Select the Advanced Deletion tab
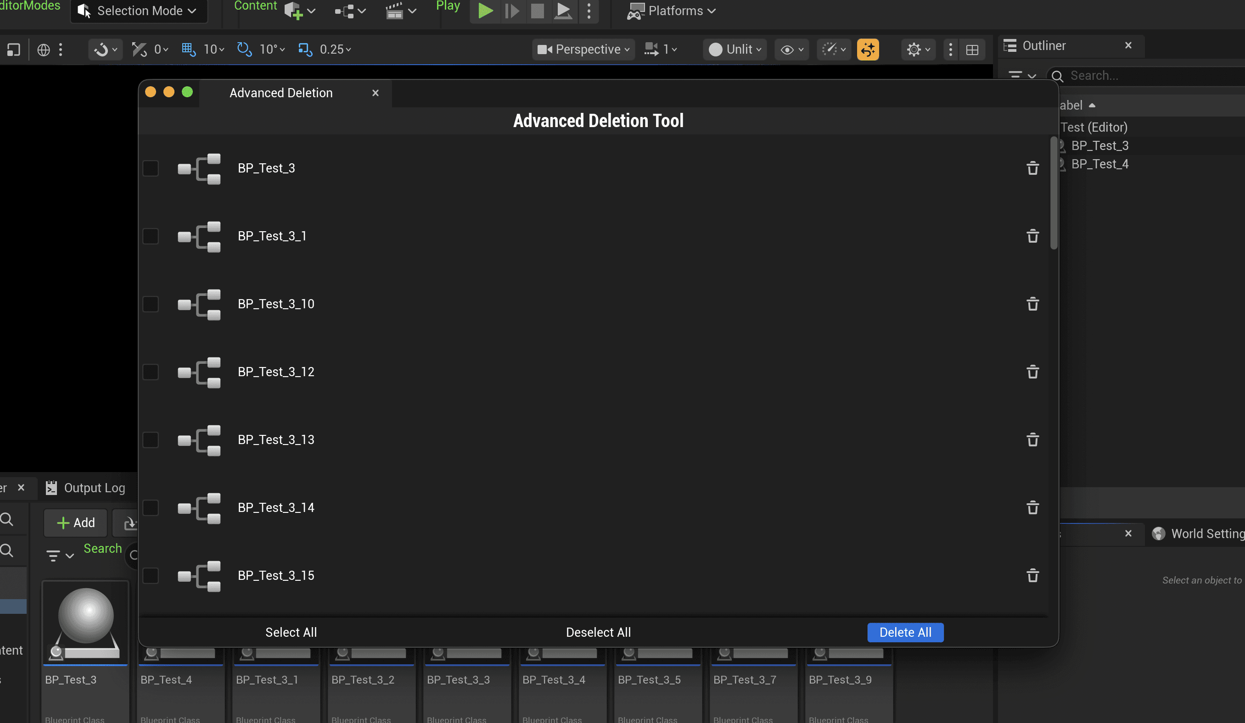This screenshot has height=723, width=1245. [x=281, y=93]
